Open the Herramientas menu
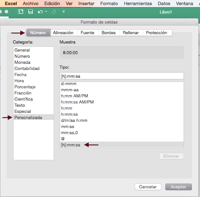 click(x=138, y=4)
